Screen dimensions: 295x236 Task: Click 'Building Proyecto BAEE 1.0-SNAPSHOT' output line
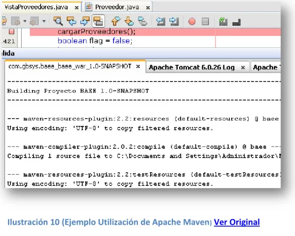[x=78, y=91]
